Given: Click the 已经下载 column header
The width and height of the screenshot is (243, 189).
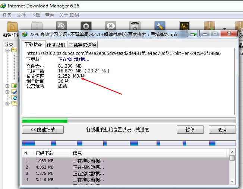Looking at the screenshot, I should [x=52, y=153].
